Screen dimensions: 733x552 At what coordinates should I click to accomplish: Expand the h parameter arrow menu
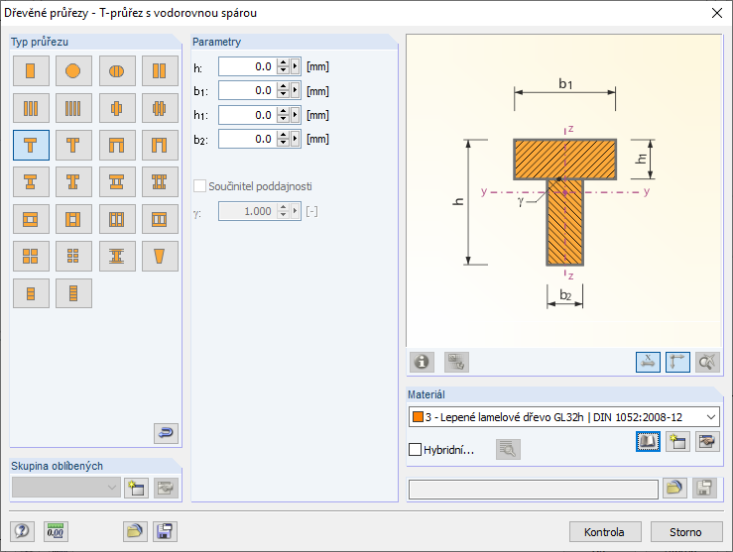pyautogui.click(x=295, y=66)
